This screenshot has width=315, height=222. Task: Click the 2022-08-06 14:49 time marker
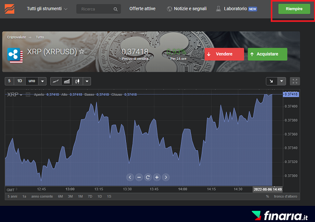click(x=268, y=189)
